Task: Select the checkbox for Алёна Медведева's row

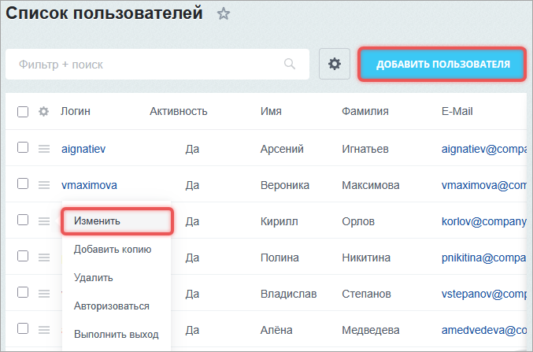Action: 23,329
